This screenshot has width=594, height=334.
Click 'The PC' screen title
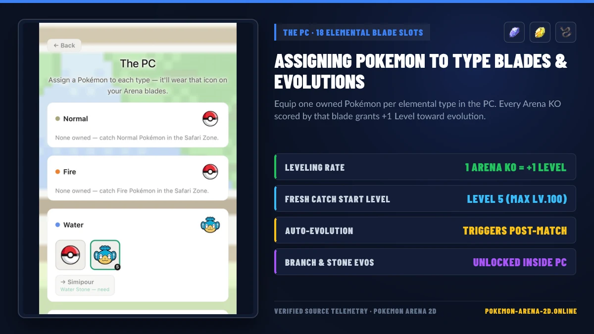tap(138, 63)
